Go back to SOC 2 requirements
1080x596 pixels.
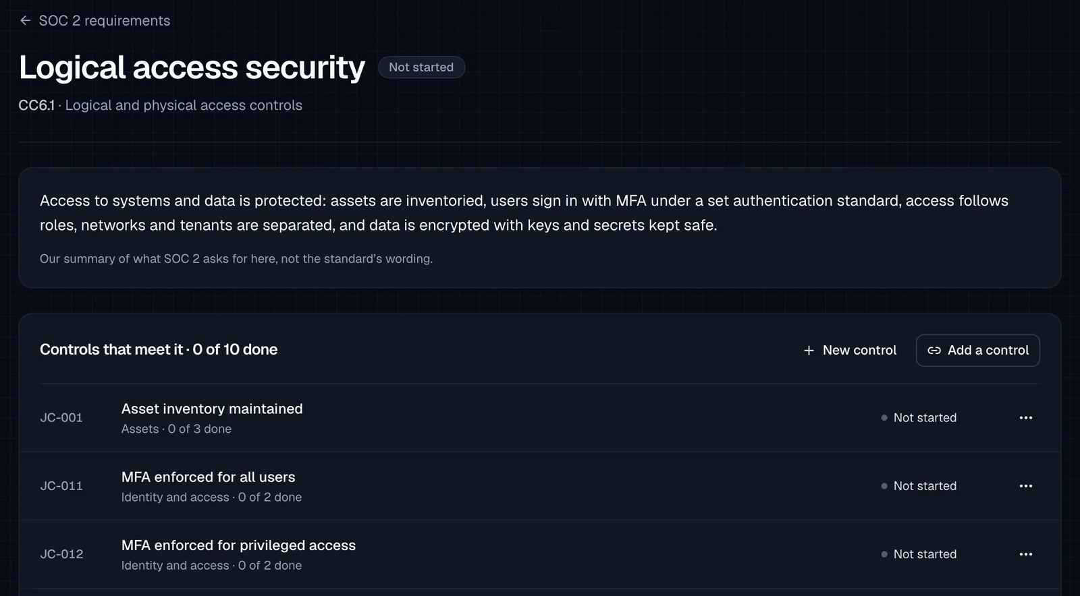tap(95, 21)
